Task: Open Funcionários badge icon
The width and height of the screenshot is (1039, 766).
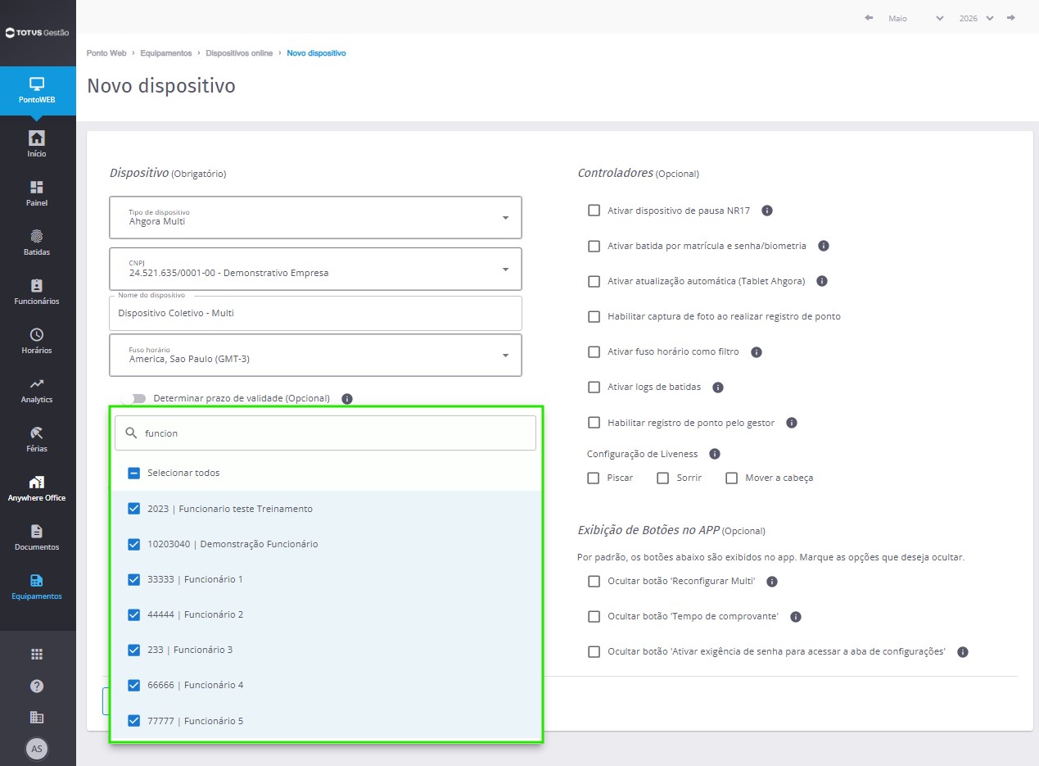Action: pyautogui.click(x=37, y=285)
